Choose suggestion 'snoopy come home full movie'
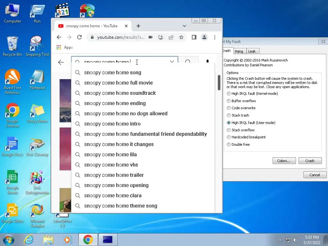This screenshot has width=328, height=246. pos(143,83)
